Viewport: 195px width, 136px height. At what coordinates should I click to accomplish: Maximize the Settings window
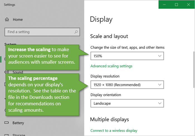point(176,4)
